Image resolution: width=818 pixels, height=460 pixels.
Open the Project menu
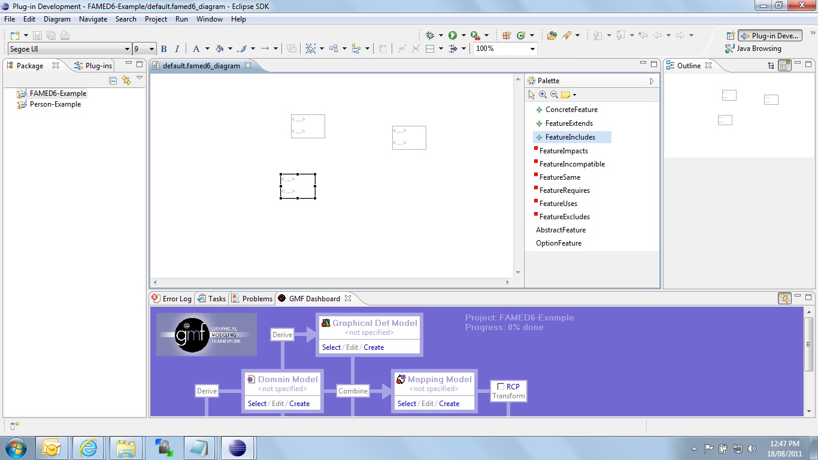pos(156,19)
